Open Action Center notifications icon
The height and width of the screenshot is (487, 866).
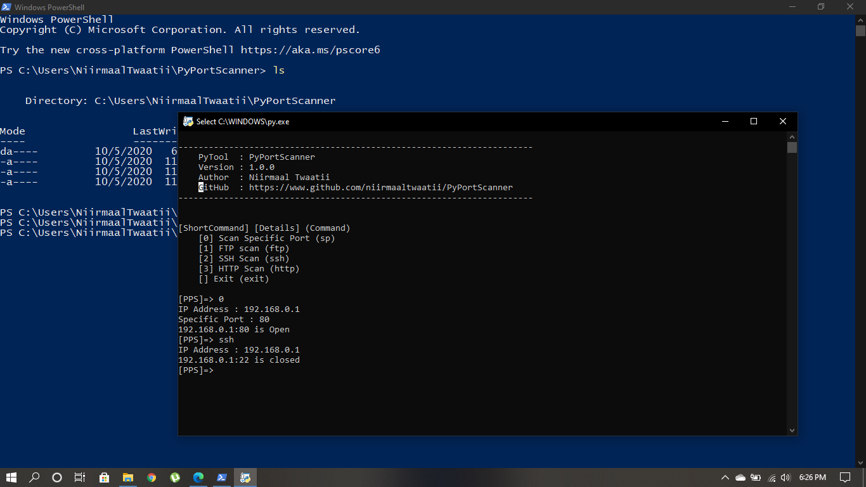[845, 477]
